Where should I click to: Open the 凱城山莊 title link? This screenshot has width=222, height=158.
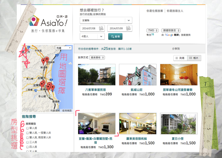[x=137, y=90]
